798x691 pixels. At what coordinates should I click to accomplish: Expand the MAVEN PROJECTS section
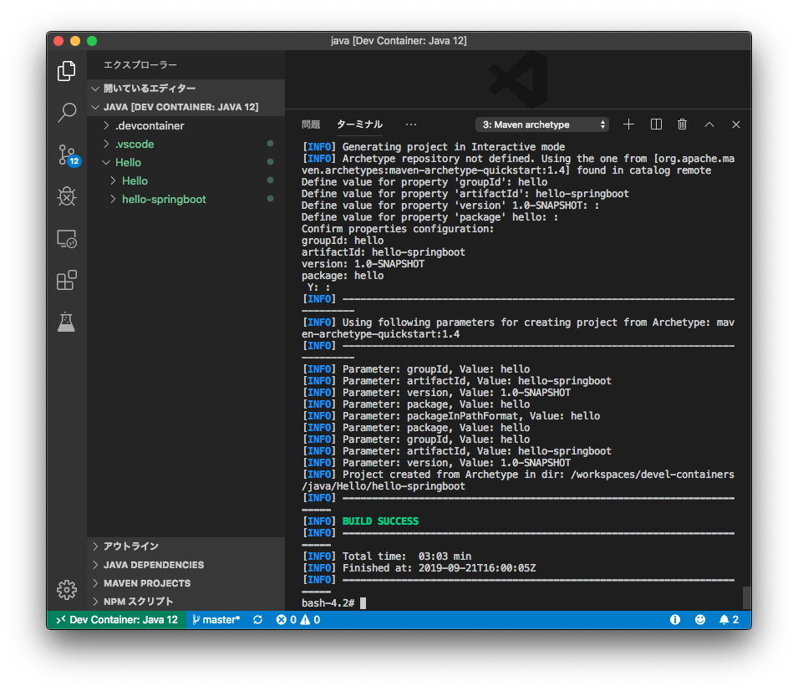click(x=186, y=583)
